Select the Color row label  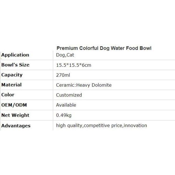(x=8, y=94)
